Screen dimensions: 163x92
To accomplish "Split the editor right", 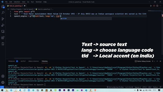I will click(x=157, y=6).
